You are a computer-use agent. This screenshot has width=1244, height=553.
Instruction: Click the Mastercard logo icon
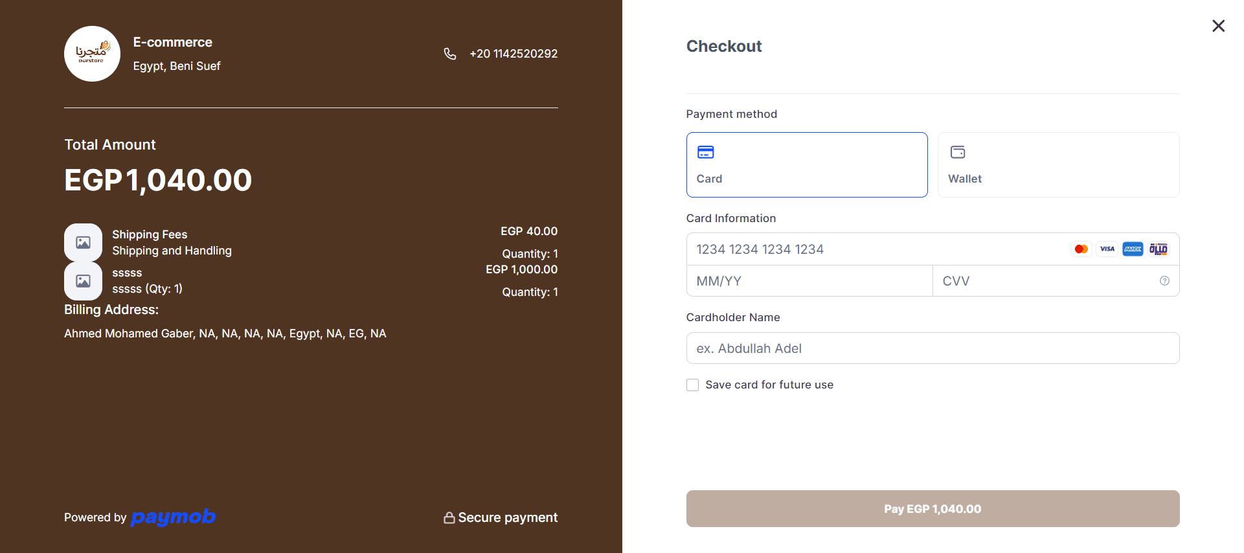coord(1081,249)
